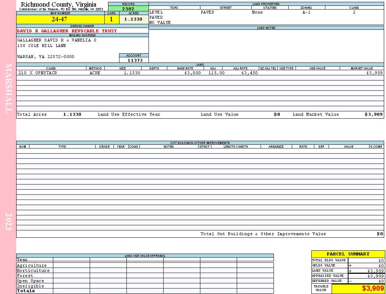Click the topo value LEVEL
The width and height of the screenshot is (386, 294).
[x=156, y=12]
